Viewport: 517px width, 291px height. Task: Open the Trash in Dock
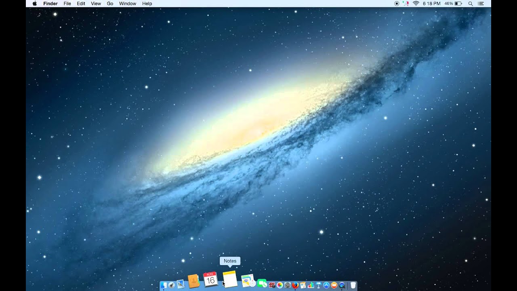click(353, 285)
